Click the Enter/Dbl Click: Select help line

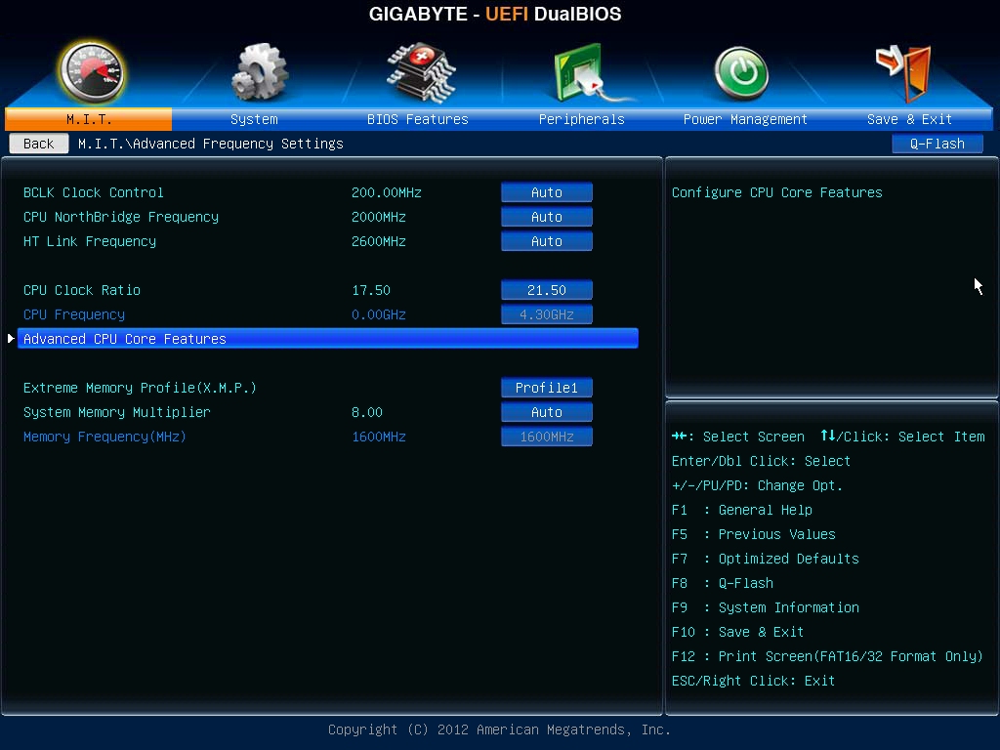pos(761,461)
